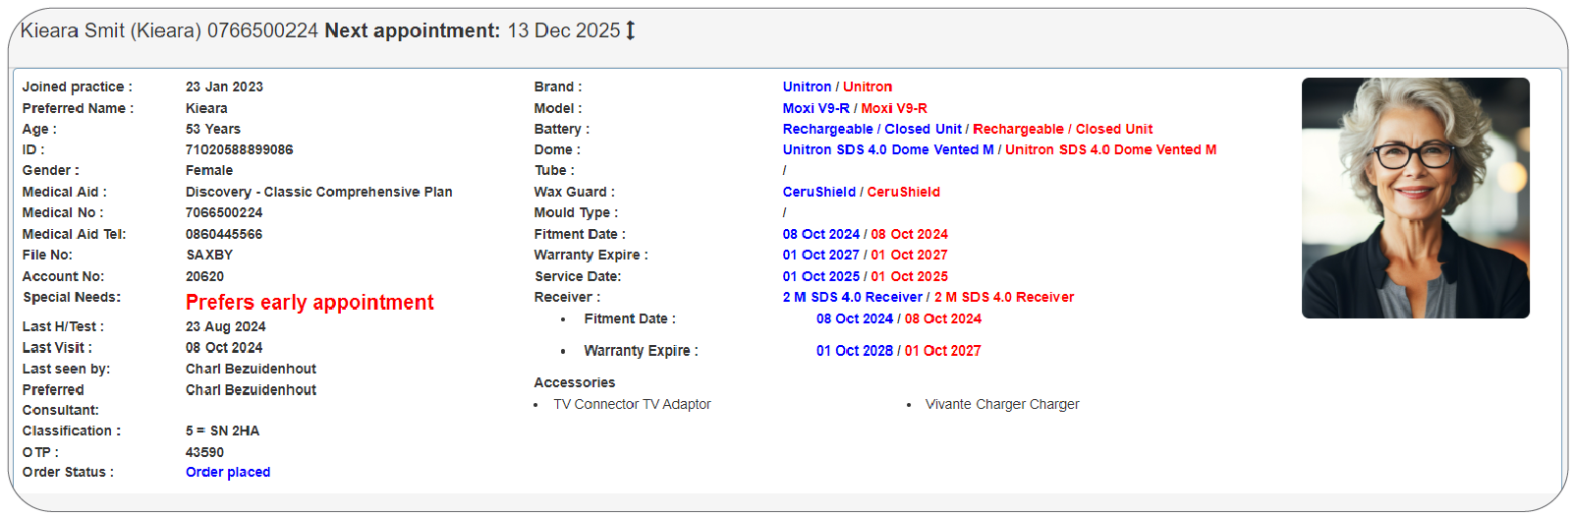The height and width of the screenshot is (518, 1574).
Task: Click the Order placed status link
Action: 228,472
